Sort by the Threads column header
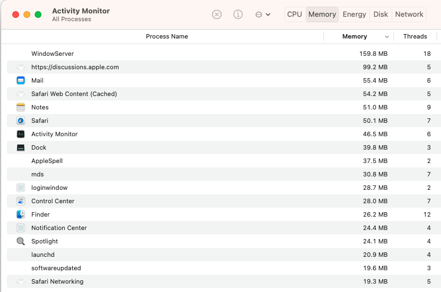Image resolution: width=441 pixels, height=292 pixels. click(415, 36)
